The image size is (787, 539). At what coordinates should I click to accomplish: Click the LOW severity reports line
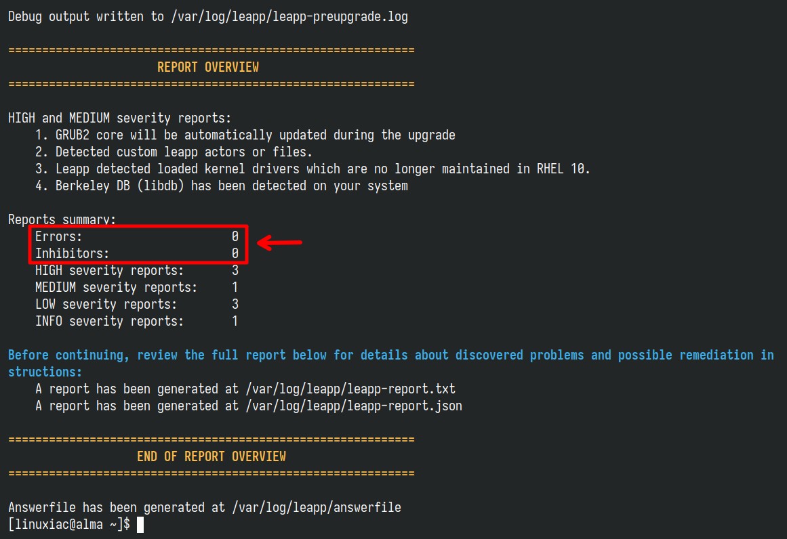click(x=136, y=304)
